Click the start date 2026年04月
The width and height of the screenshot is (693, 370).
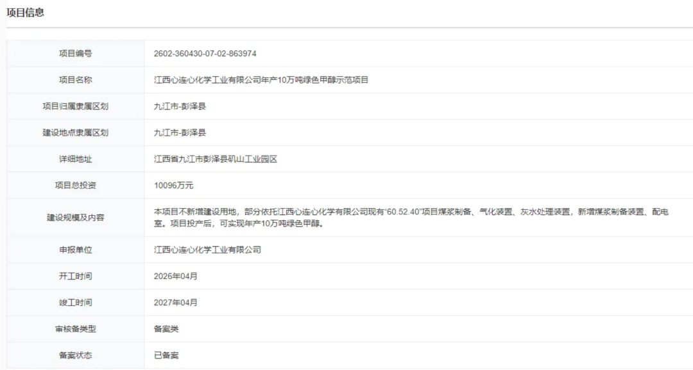tap(175, 276)
